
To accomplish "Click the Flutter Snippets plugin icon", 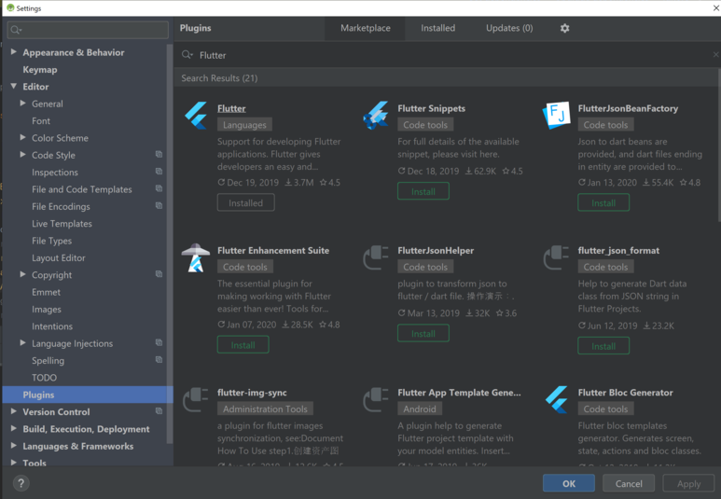I will [x=376, y=116].
